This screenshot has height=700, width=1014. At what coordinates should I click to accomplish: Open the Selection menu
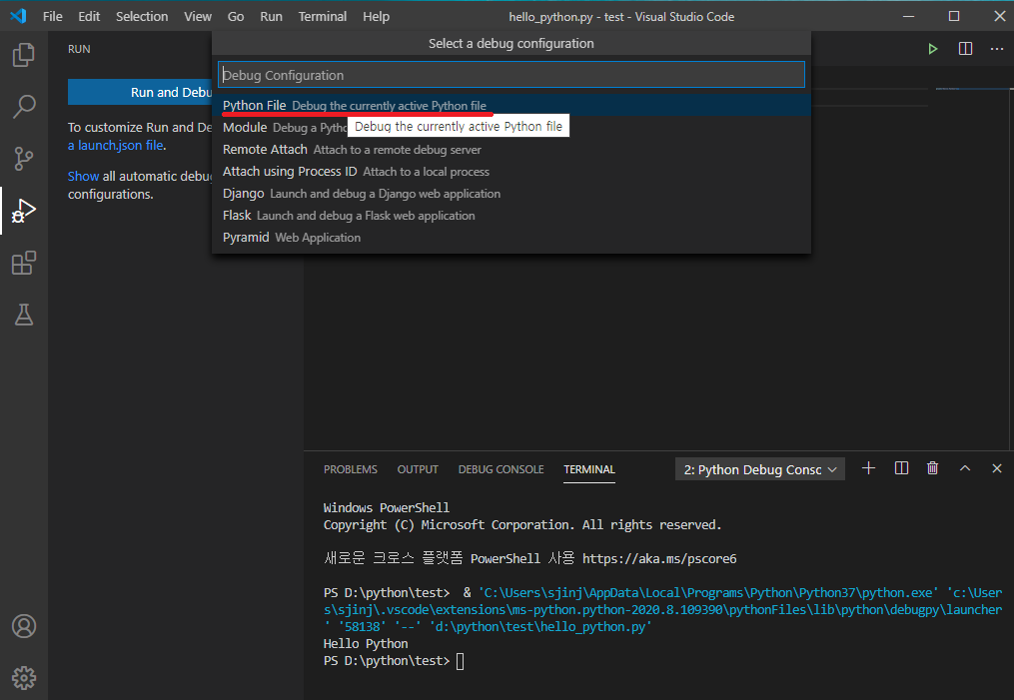[x=142, y=17]
